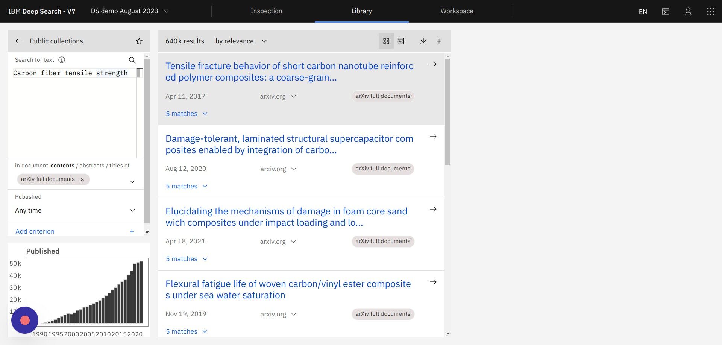
Task: Click 640k results count text
Action: click(x=185, y=41)
